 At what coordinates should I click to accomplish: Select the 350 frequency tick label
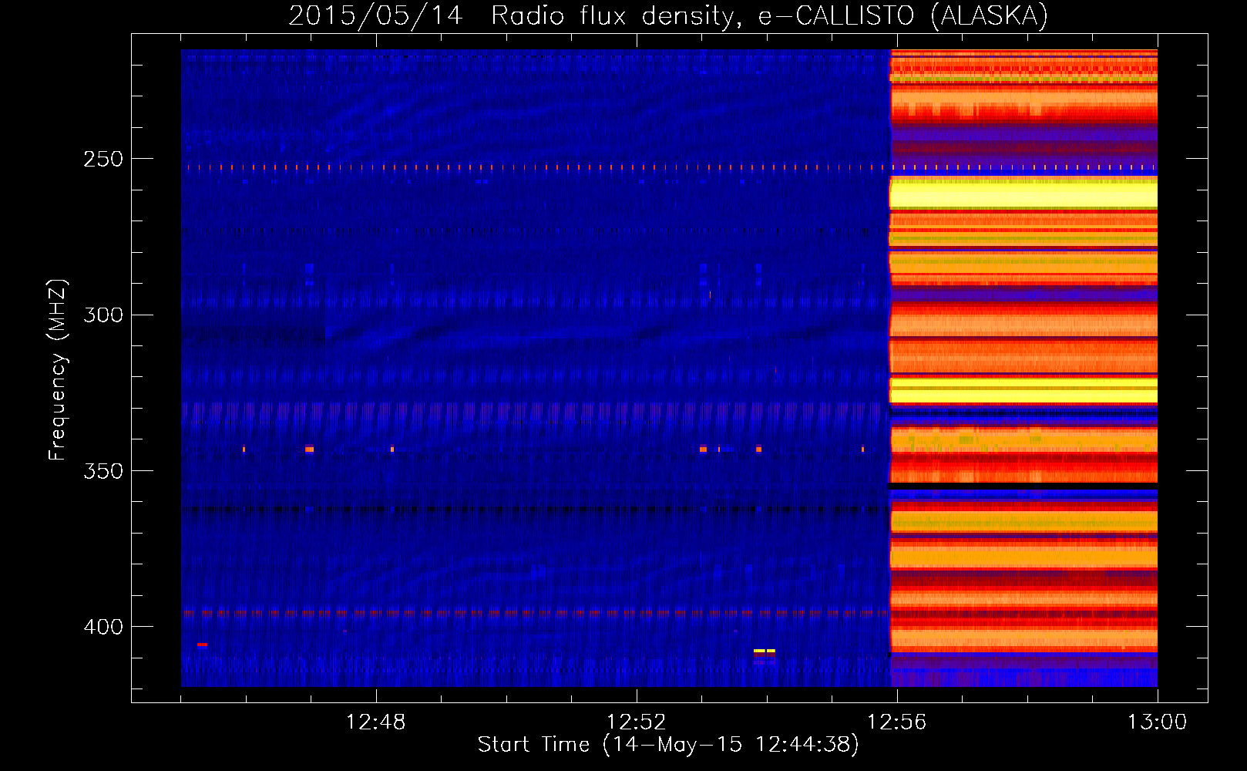103,470
